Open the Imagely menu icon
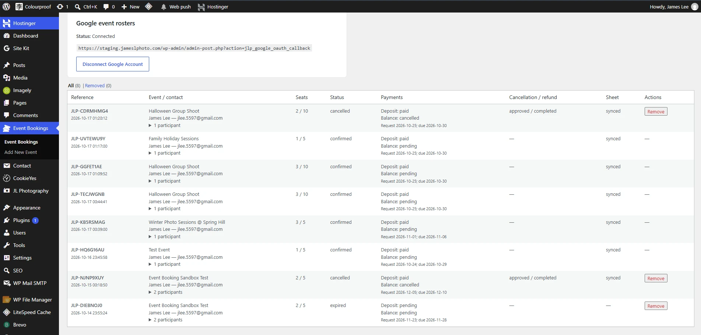Screen dimensions: 701x335 (x=7, y=90)
